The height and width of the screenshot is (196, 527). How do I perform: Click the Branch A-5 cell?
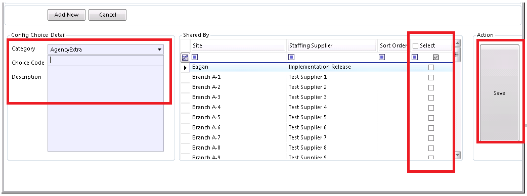coord(238,118)
